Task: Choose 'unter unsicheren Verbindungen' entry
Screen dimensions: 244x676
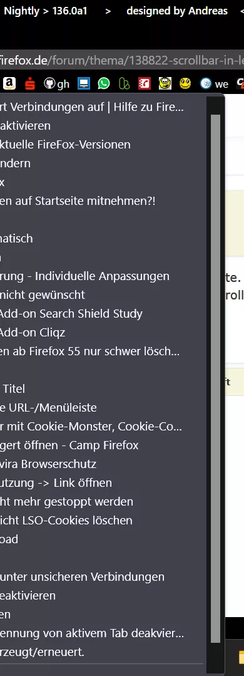Action: (x=101, y=576)
